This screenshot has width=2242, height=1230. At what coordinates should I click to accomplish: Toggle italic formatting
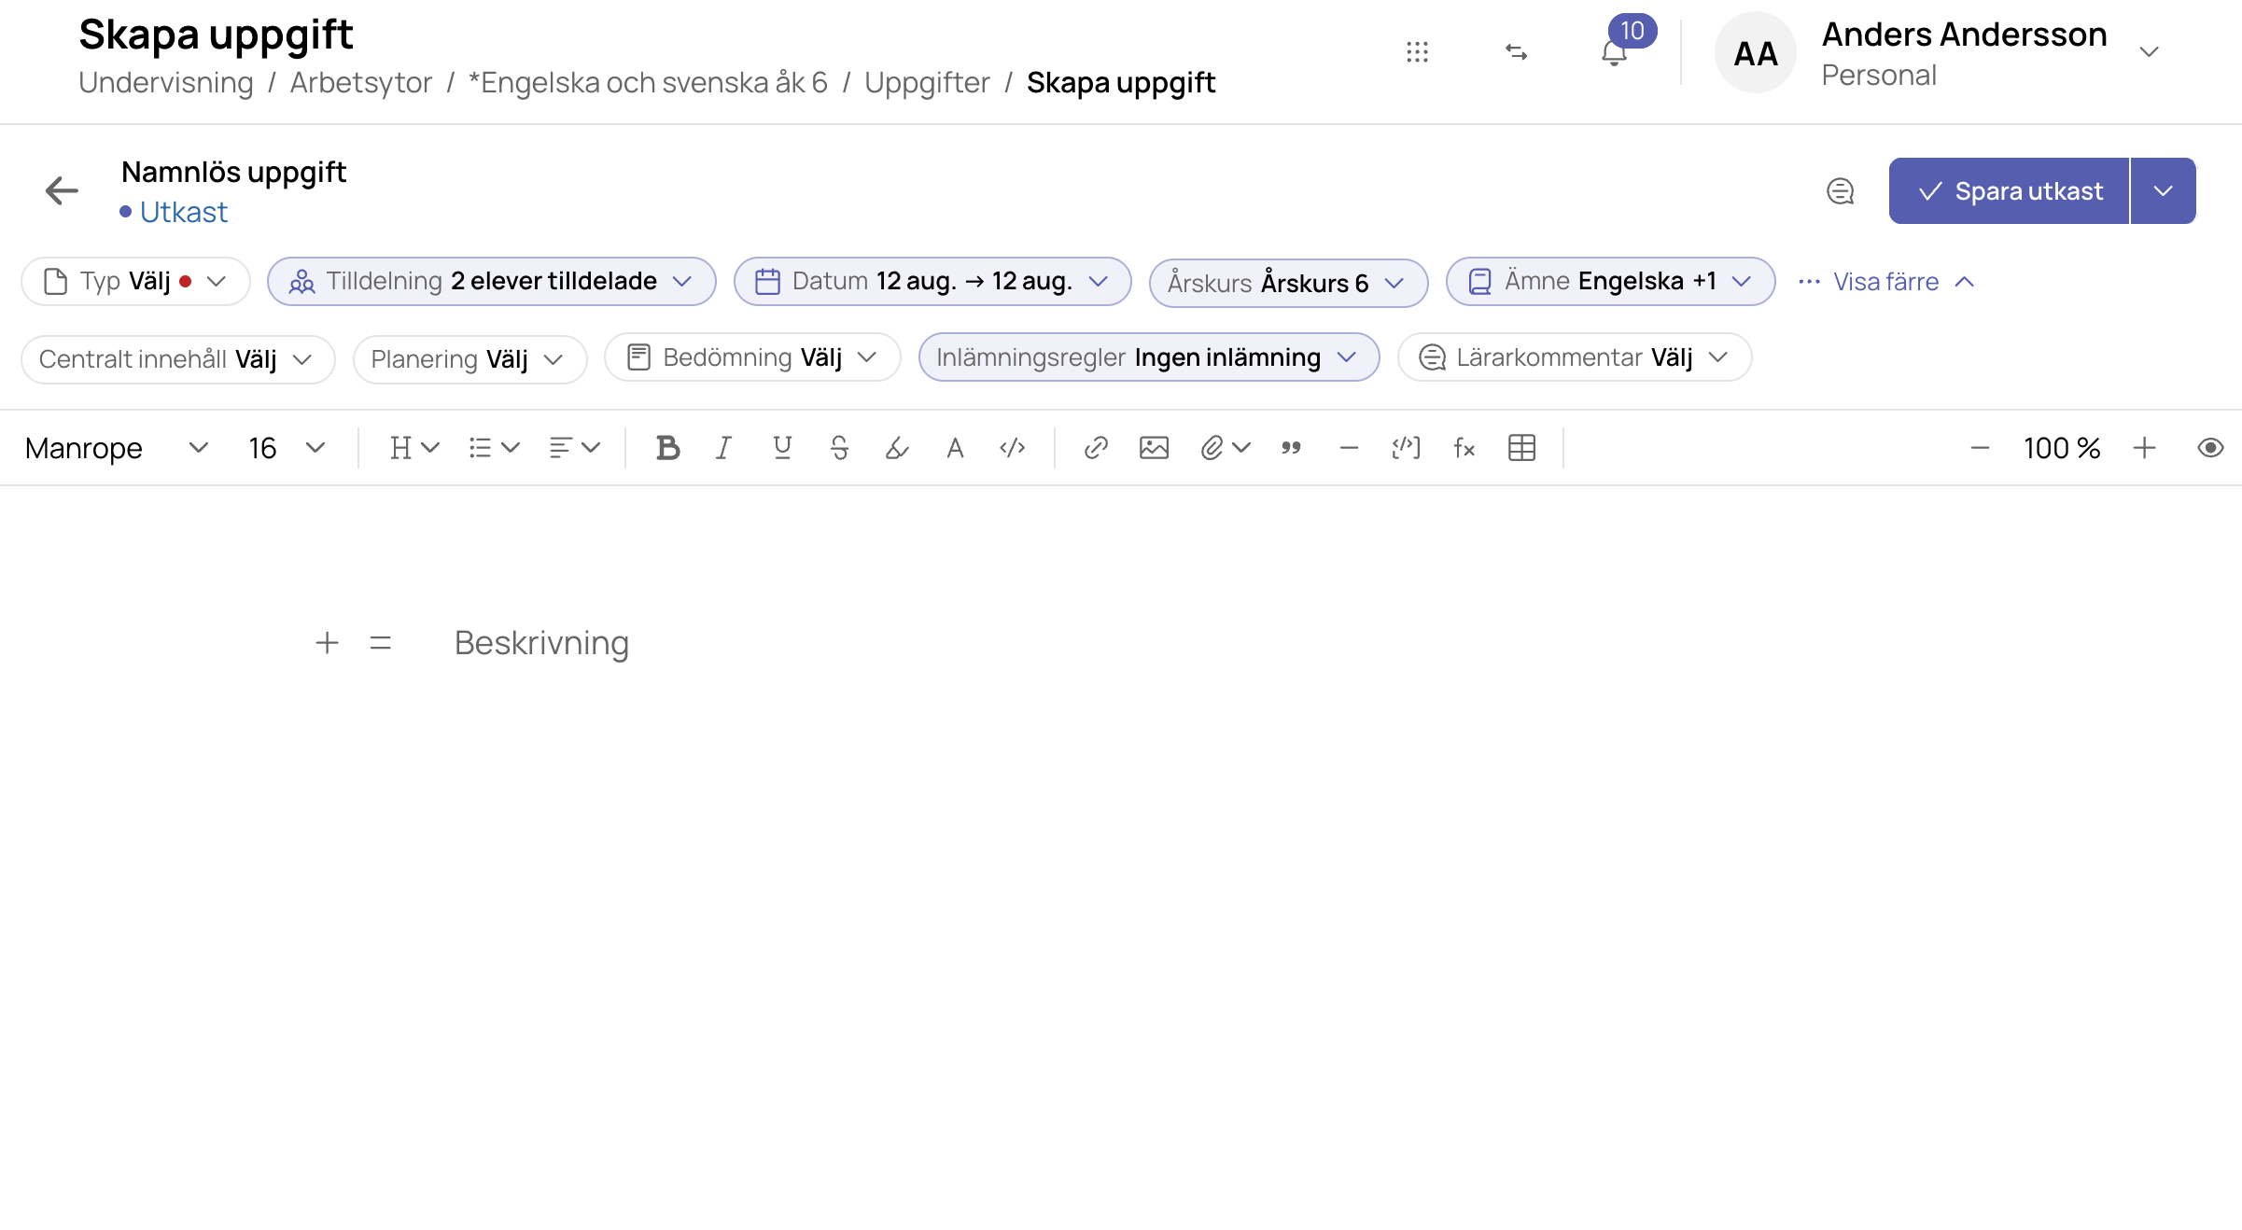pos(723,449)
